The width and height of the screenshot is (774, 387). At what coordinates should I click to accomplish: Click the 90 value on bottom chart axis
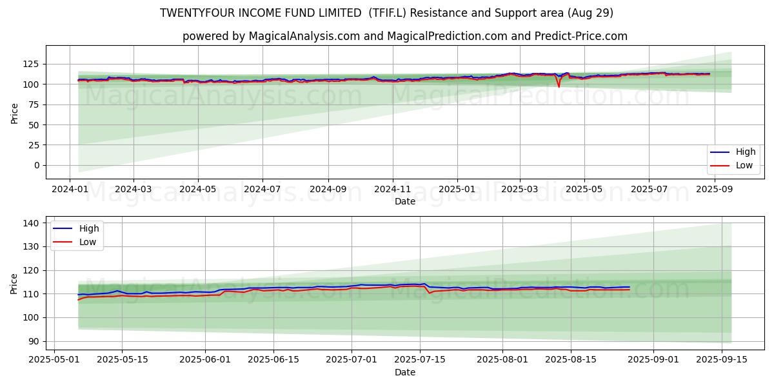[35, 342]
